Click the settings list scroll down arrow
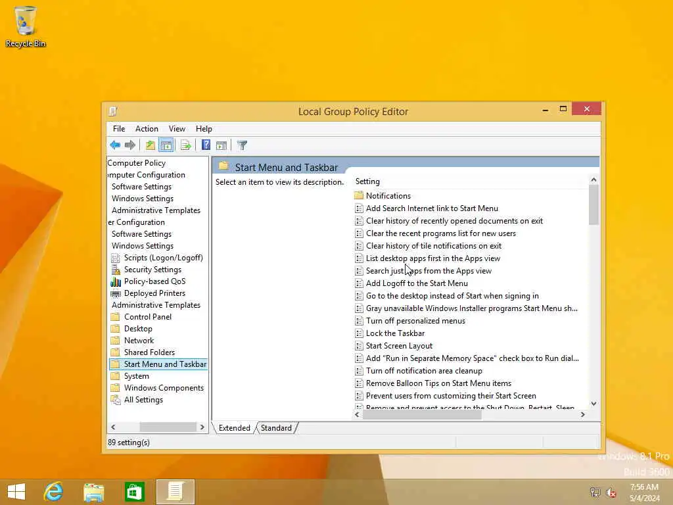 [x=593, y=404]
